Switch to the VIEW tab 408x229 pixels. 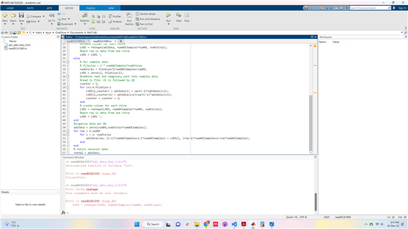pos(111,8)
